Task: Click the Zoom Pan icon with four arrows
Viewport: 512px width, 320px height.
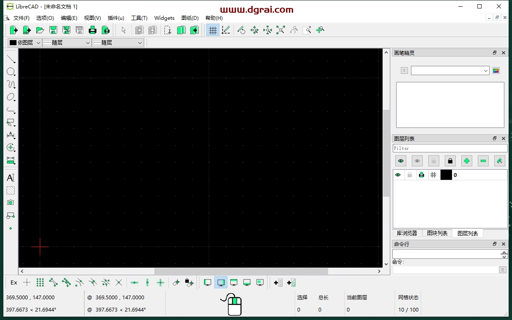Action: (255, 30)
